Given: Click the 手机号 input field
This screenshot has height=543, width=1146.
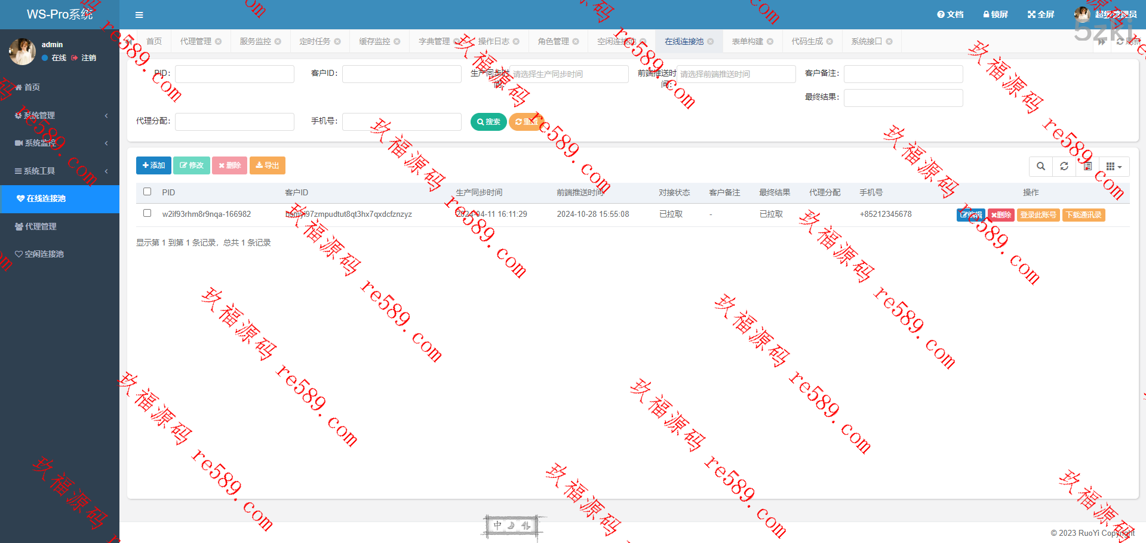Looking at the screenshot, I should tap(401, 122).
